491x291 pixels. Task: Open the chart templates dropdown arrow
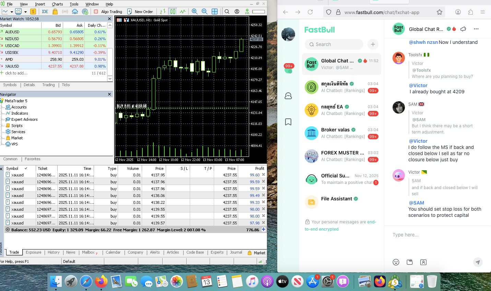(x=25, y=11)
